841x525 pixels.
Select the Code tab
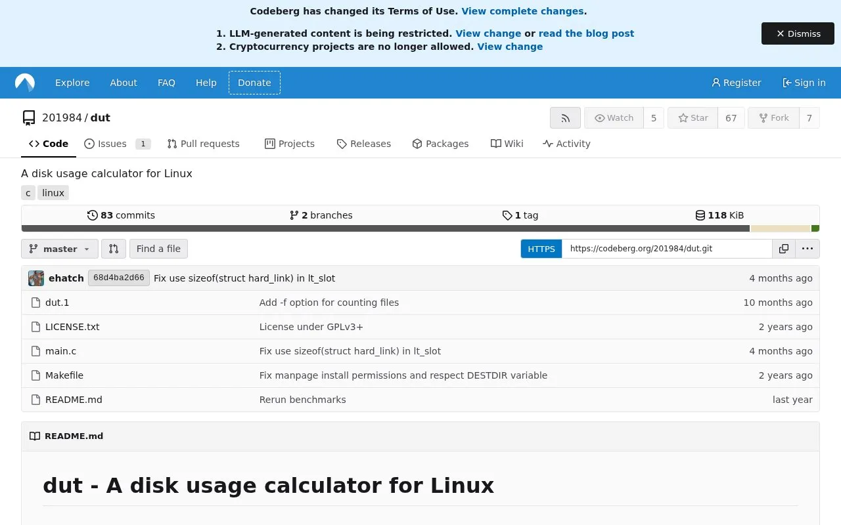pos(49,144)
